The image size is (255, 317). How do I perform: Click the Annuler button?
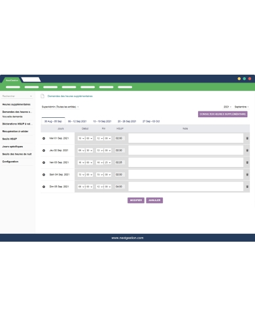(154, 200)
